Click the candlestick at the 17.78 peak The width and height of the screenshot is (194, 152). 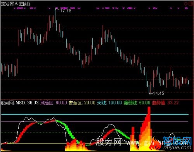55,15
